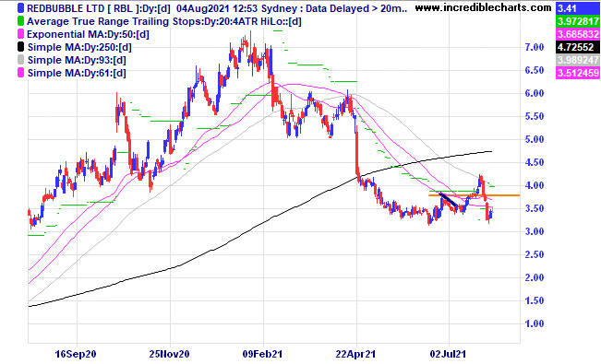Viewport: 601px width, 364px height.
Task: Click the magenta Simple MA 61 legend swatch
Action: (x=20, y=73)
